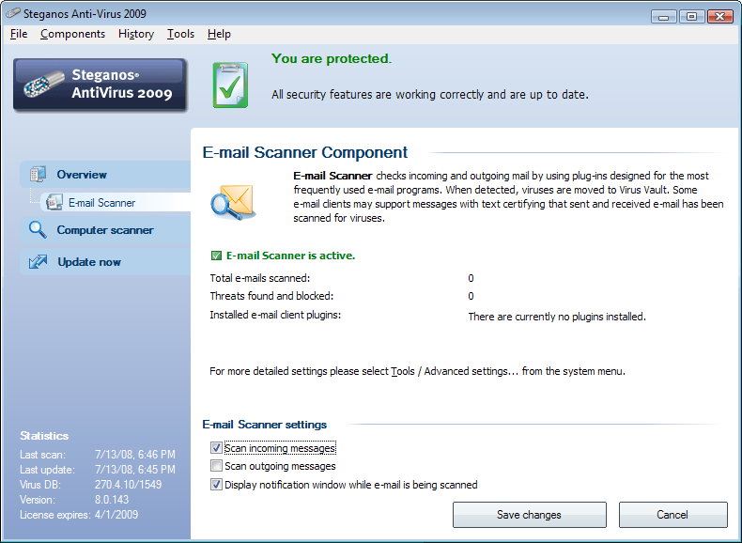Click the Steganos title bar app icon

coord(13,13)
